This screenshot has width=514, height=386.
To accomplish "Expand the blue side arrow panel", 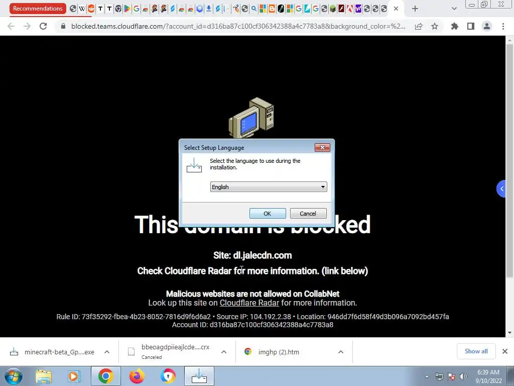I will 501,189.
